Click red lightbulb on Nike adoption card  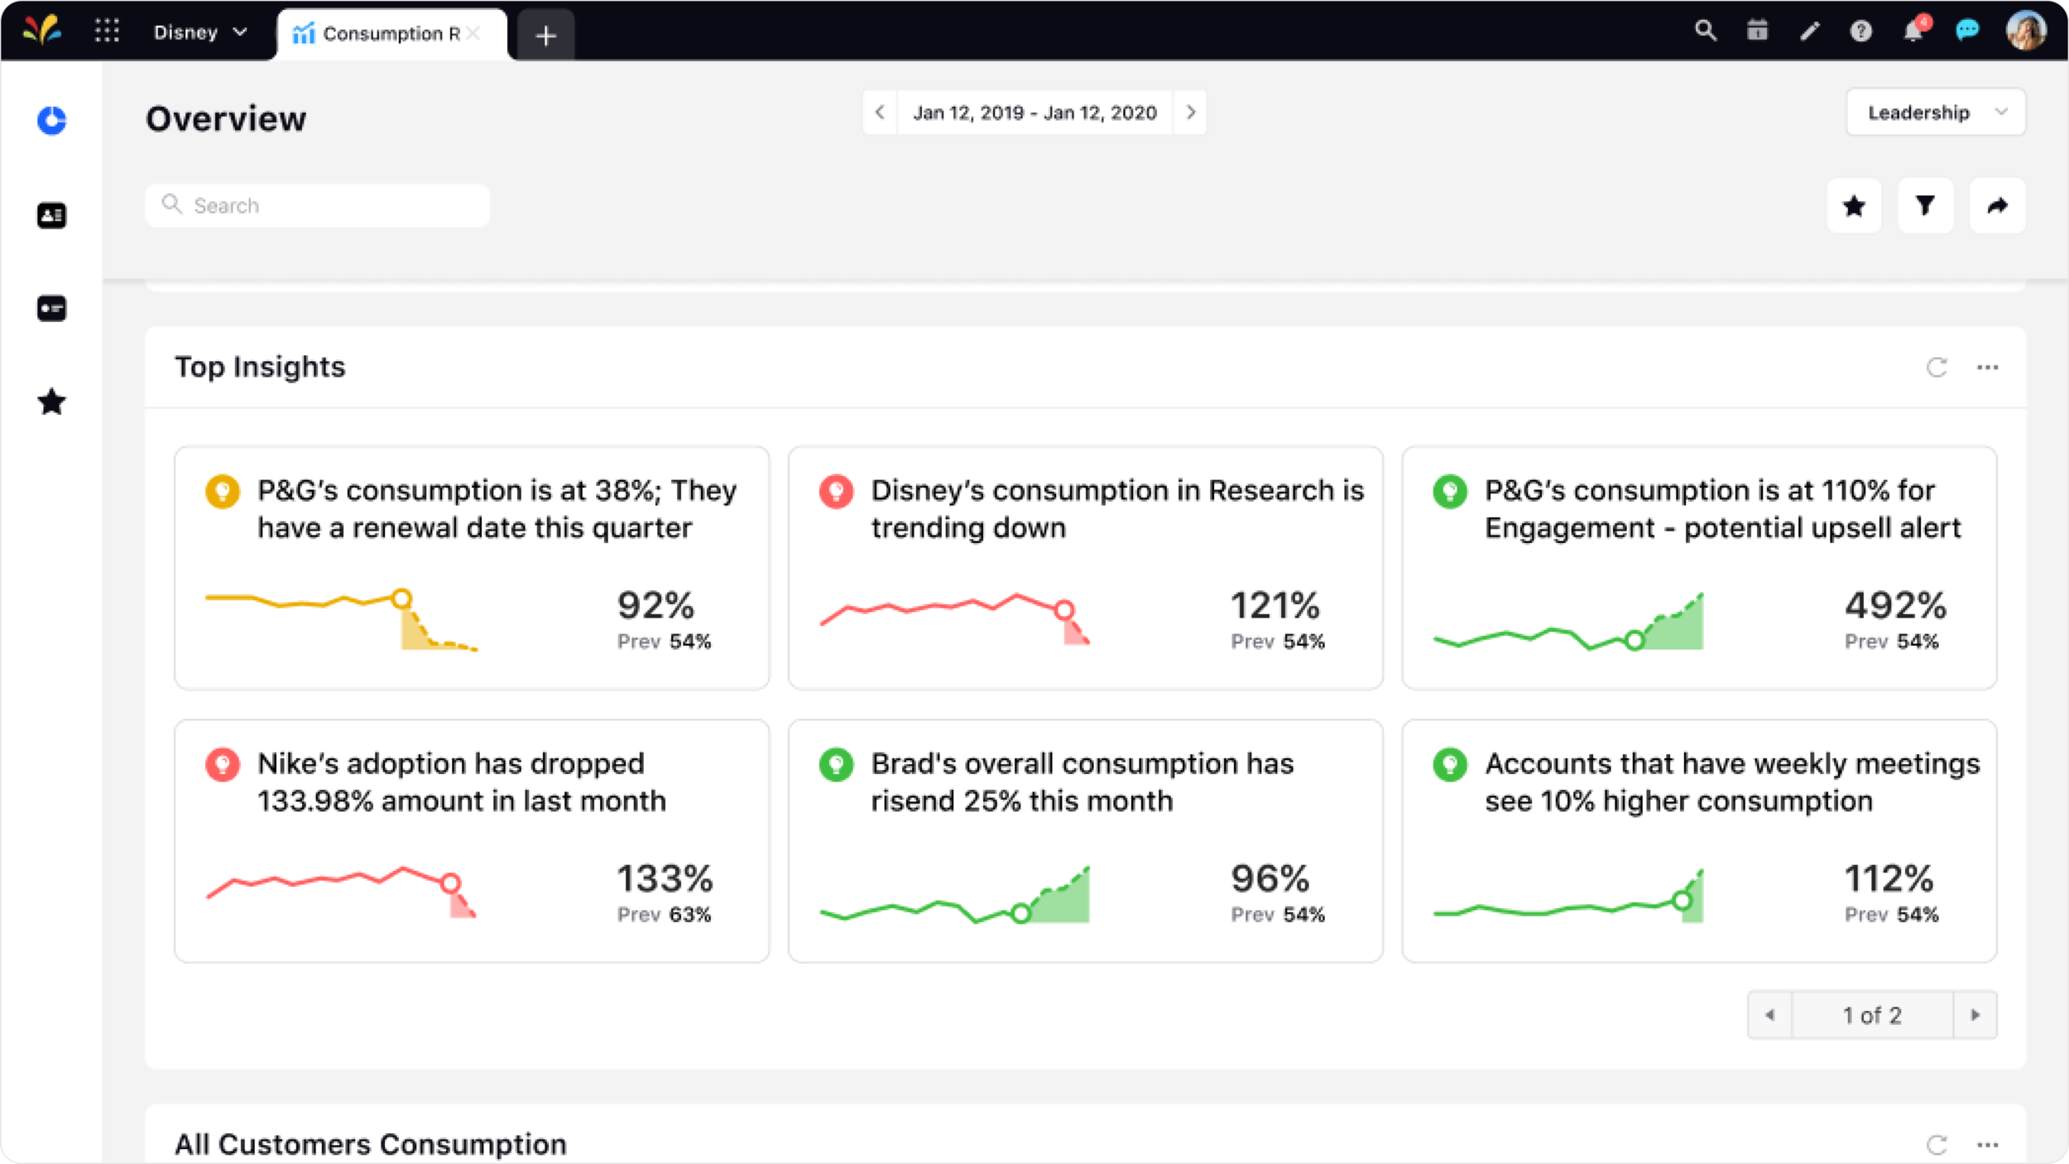[x=223, y=765]
